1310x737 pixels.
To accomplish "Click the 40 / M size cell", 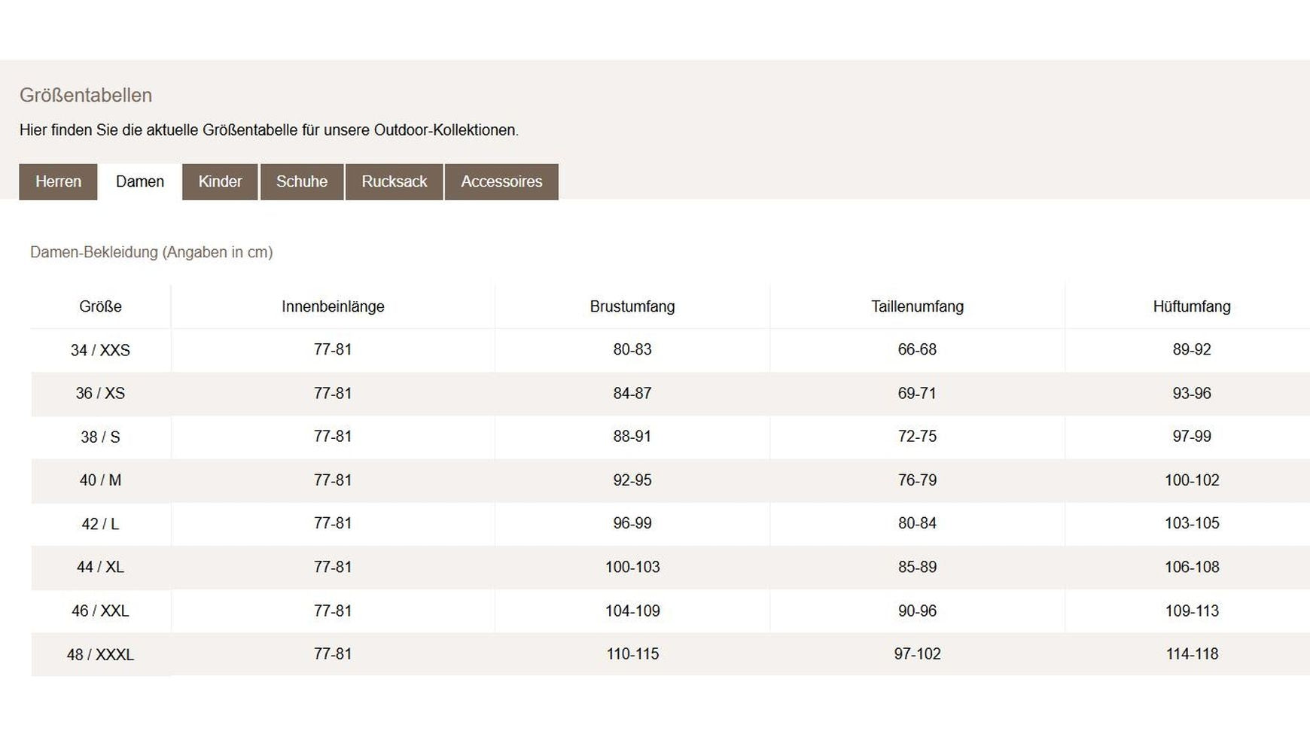I will (x=100, y=480).
